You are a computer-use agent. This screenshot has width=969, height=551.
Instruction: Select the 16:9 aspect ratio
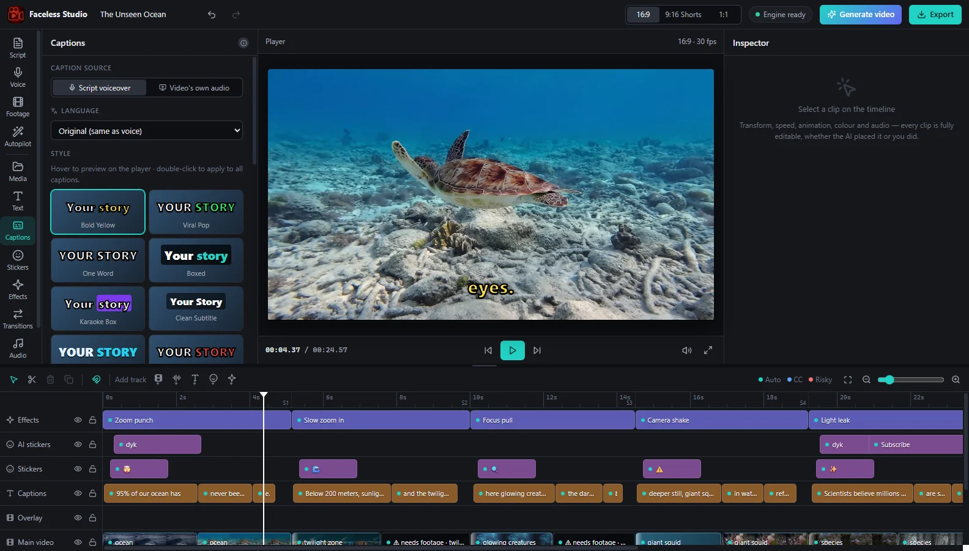(x=643, y=15)
